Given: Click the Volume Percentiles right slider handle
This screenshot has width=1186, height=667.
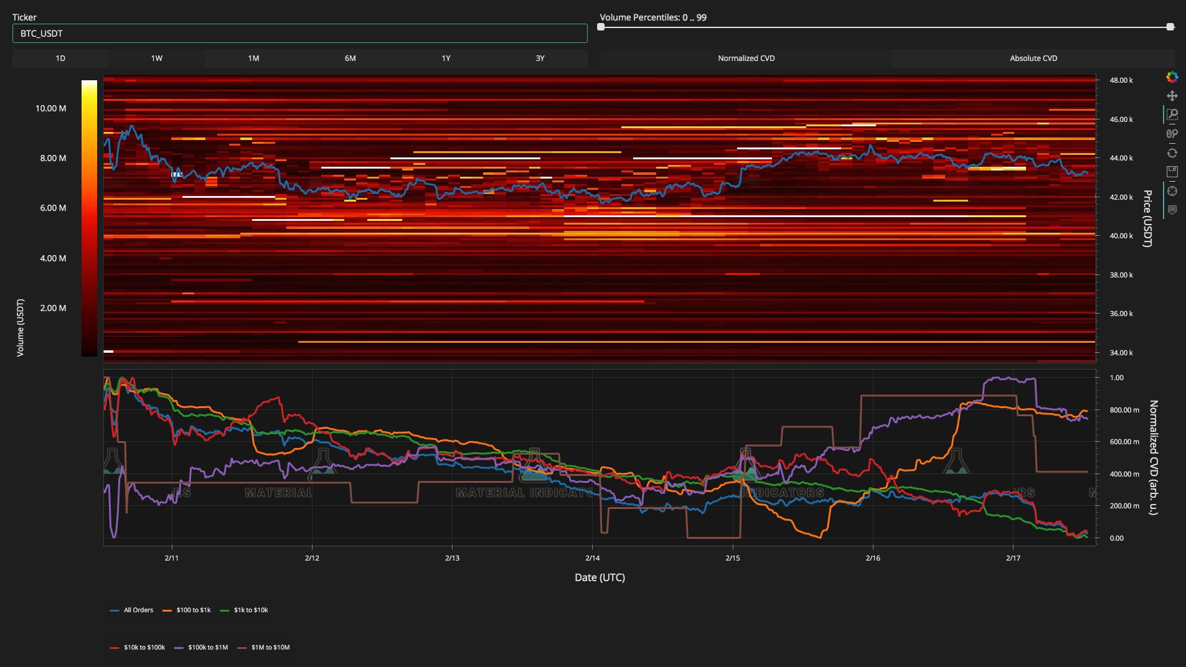Looking at the screenshot, I should [x=1170, y=27].
